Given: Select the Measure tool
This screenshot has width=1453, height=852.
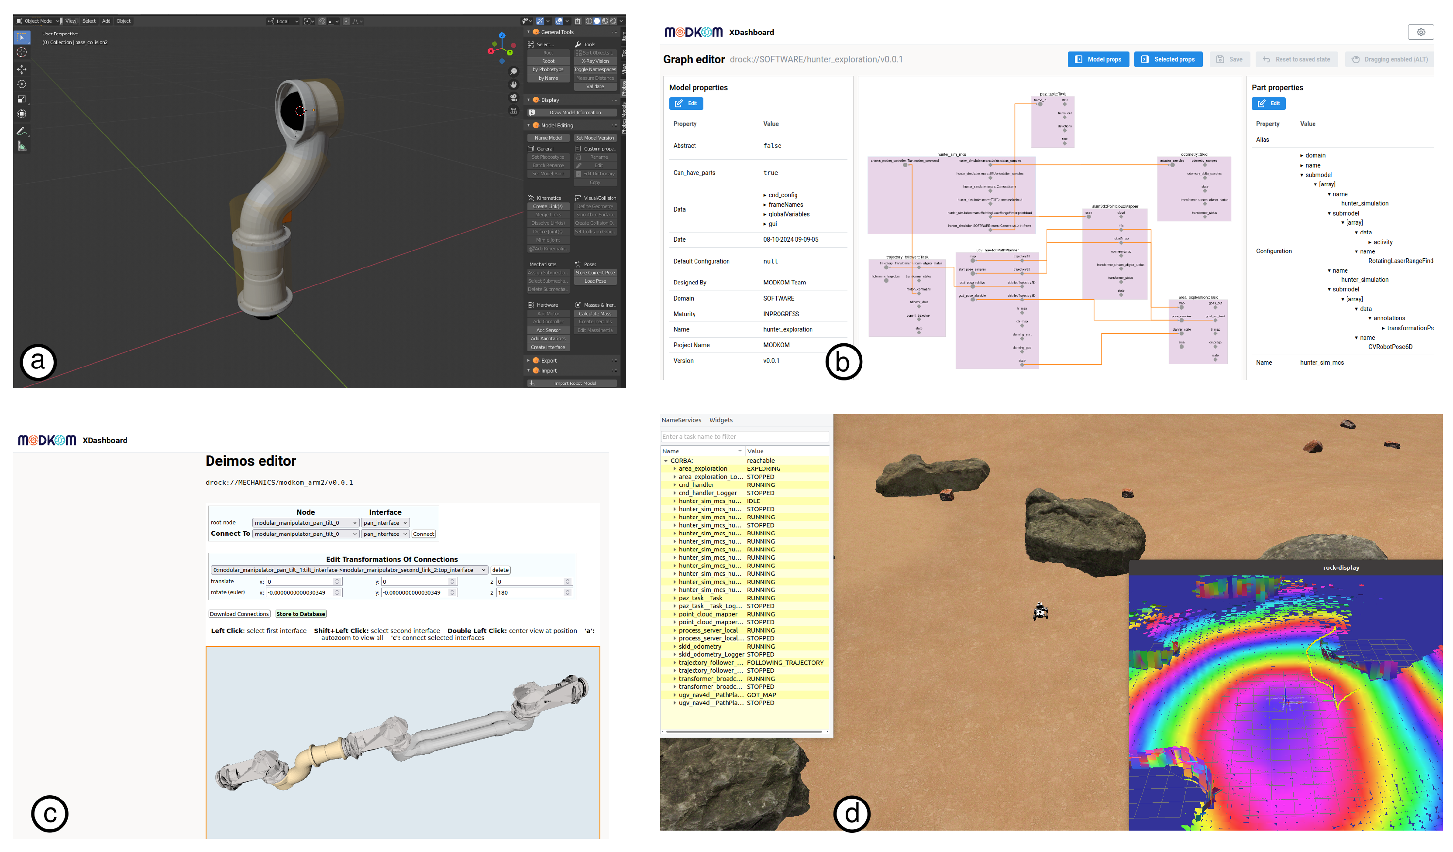Looking at the screenshot, I should (22, 146).
